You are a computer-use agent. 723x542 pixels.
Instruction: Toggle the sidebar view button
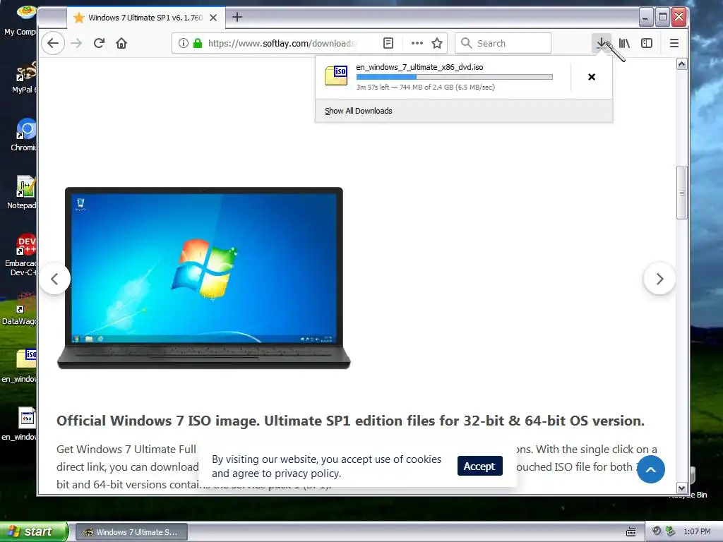[x=647, y=43]
